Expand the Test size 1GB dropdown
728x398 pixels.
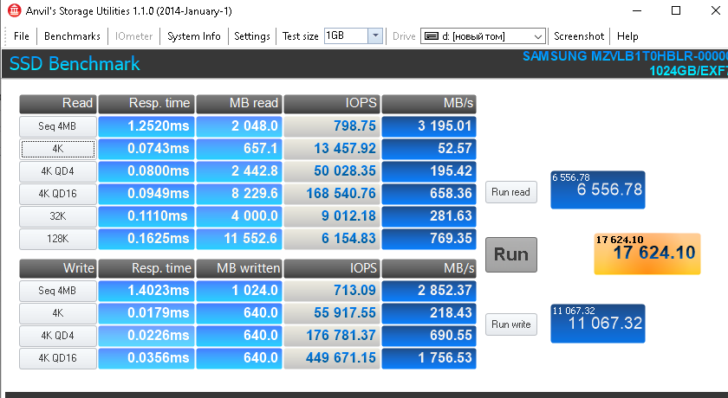pos(374,36)
